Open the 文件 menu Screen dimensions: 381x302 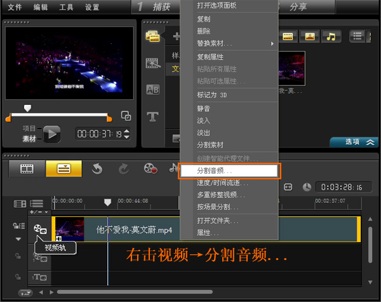coord(15,7)
